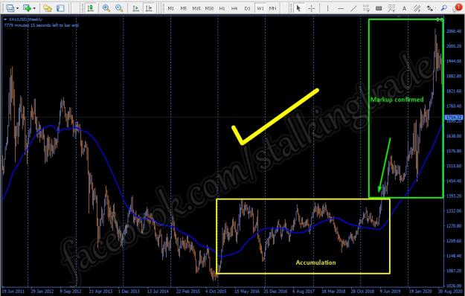Click price axis value 1638.00

coord(454,136)
